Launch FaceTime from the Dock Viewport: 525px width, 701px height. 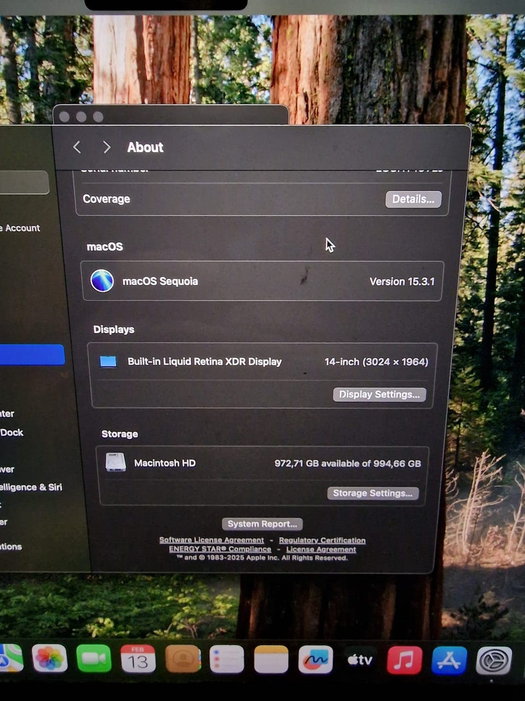(x=94, y=659)
